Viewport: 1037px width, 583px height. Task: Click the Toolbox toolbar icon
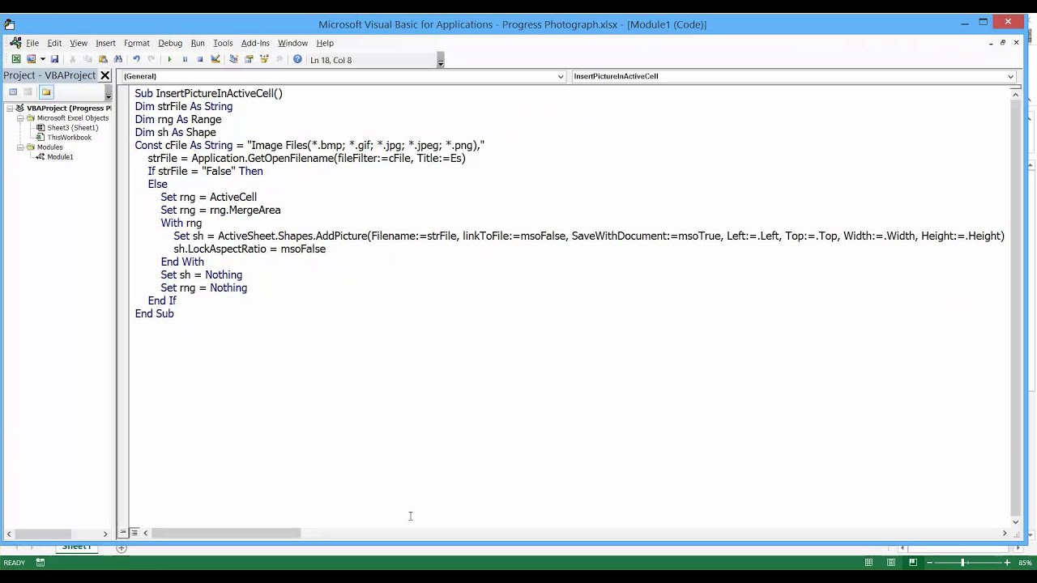[x=280, y=59]
